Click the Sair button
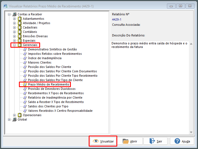 (x=155, y=141)
